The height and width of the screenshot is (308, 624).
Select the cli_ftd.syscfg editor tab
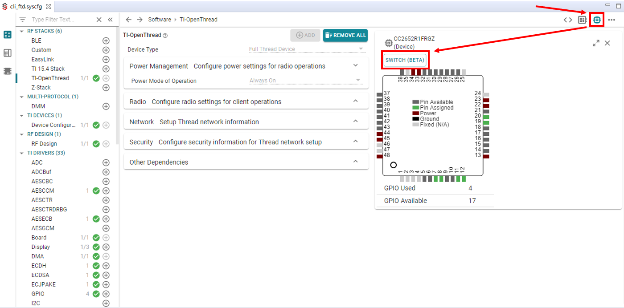[27, 6]
